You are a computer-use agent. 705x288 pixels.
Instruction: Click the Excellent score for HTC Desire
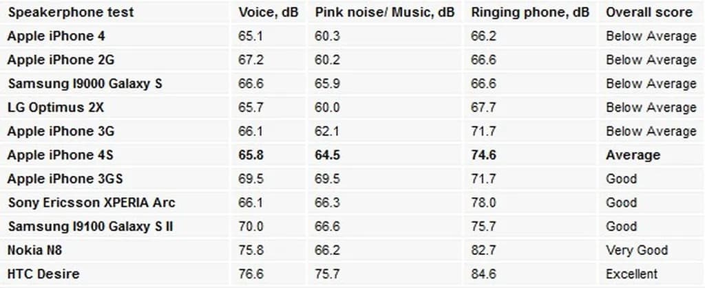pyautogui.click(x=631, y=274)
